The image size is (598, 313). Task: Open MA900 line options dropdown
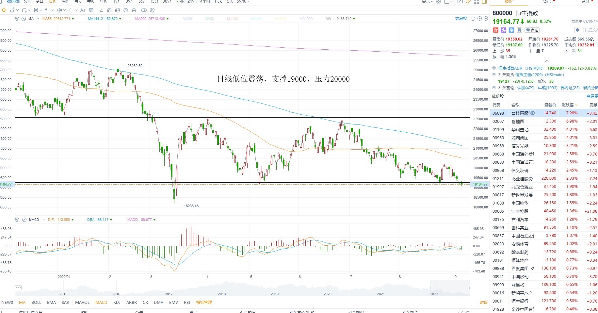tap(168, 19)
